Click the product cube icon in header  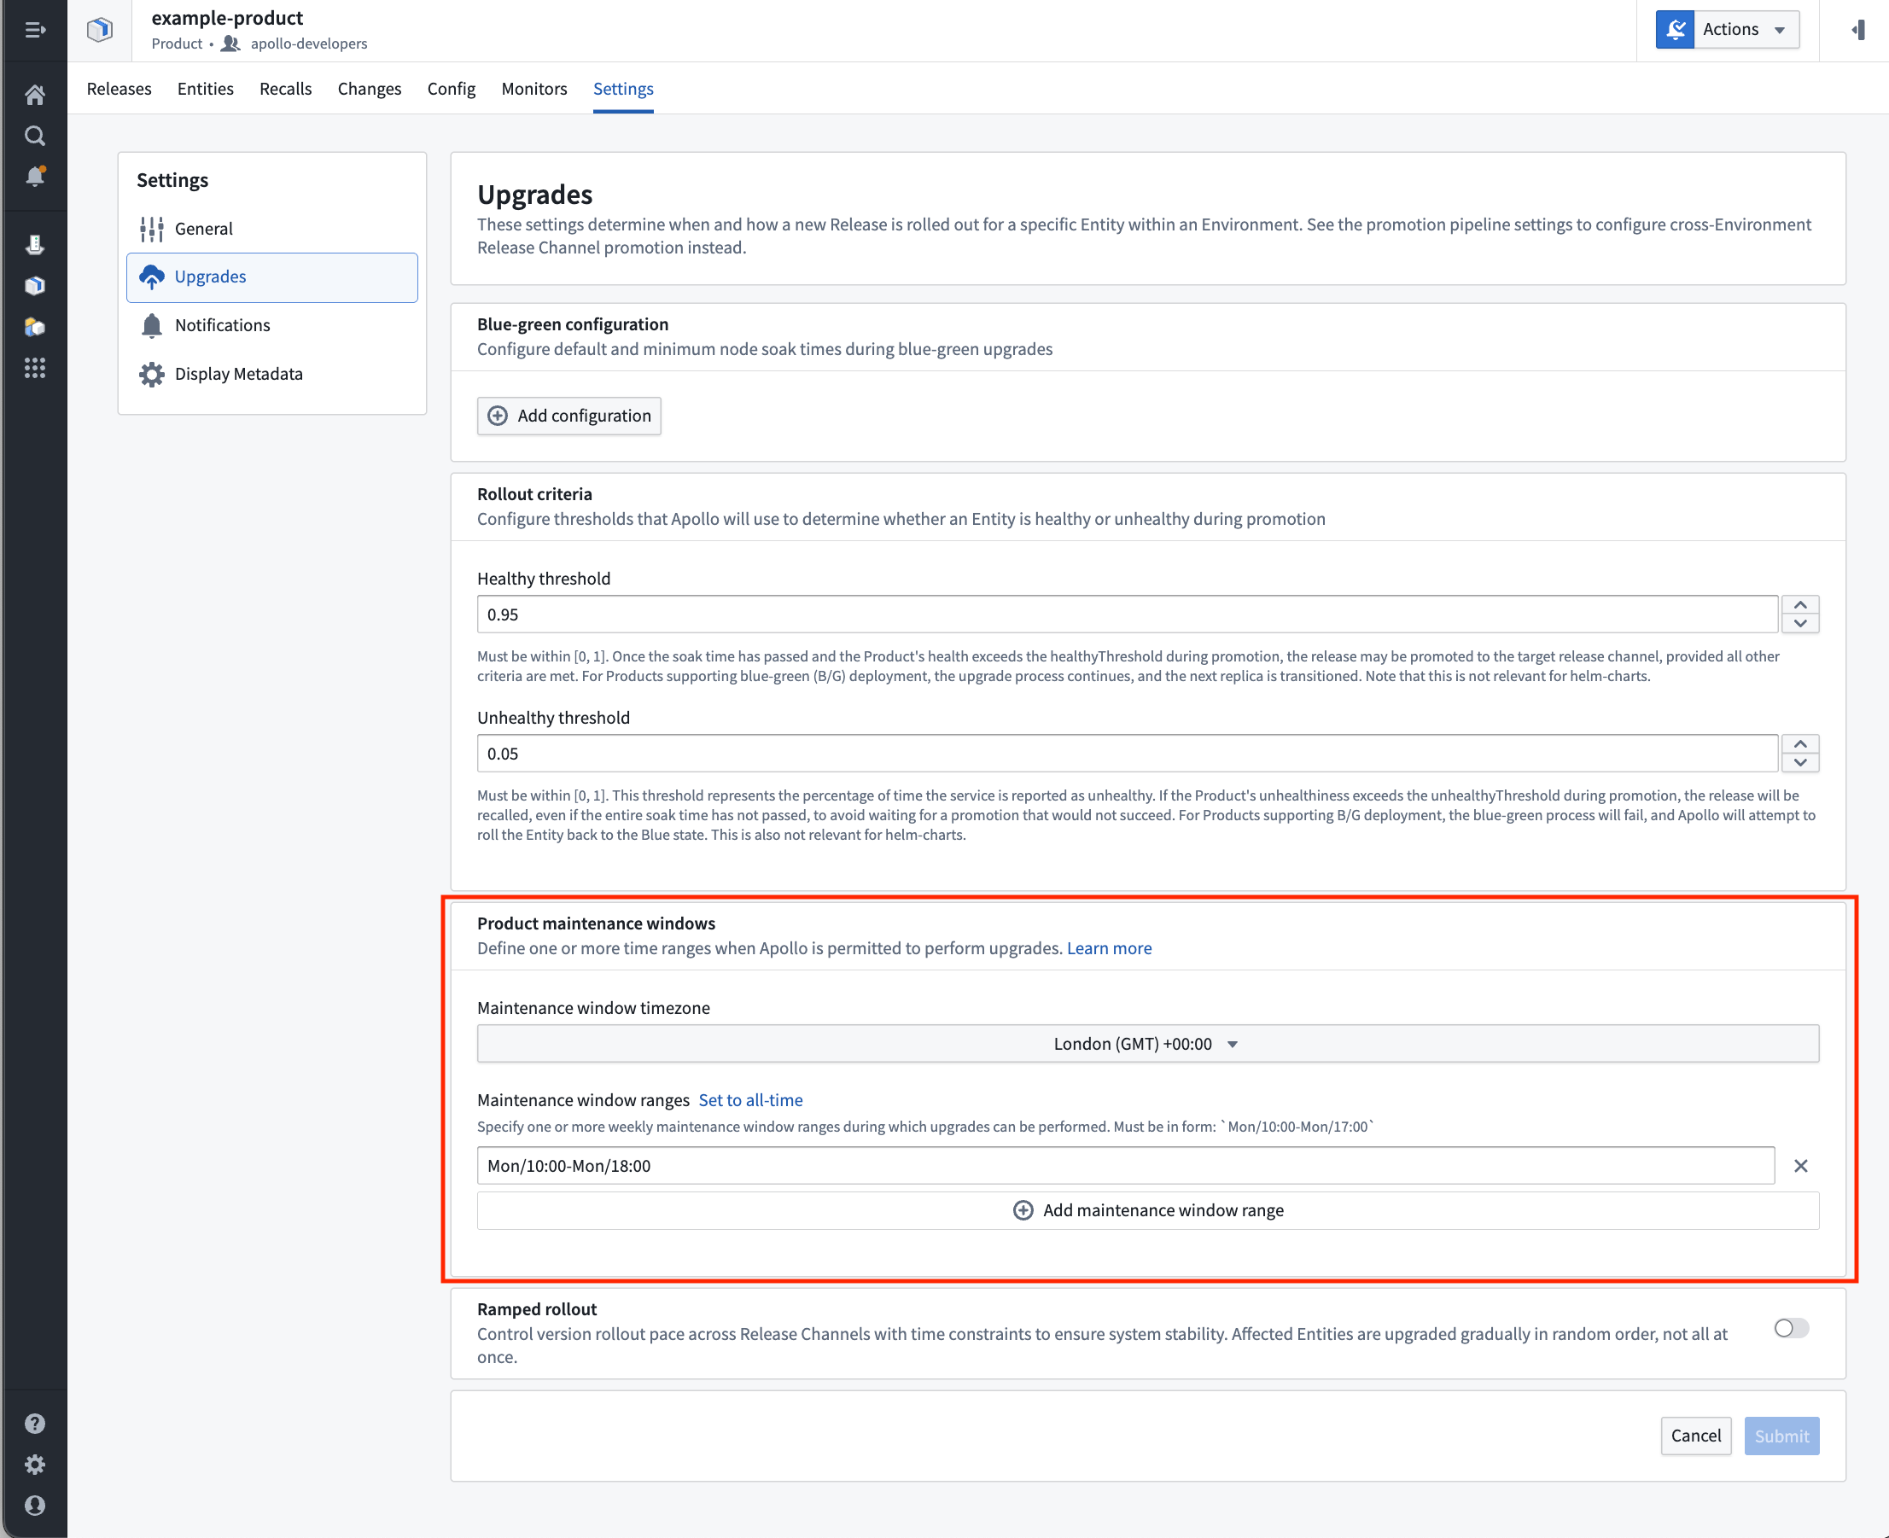[x=99, y=30]
